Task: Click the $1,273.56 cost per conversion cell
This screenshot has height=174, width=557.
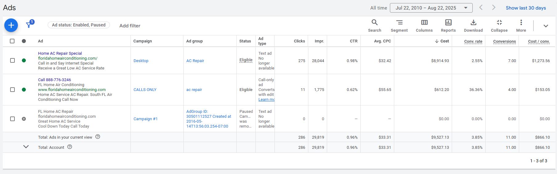Action: 541,61
